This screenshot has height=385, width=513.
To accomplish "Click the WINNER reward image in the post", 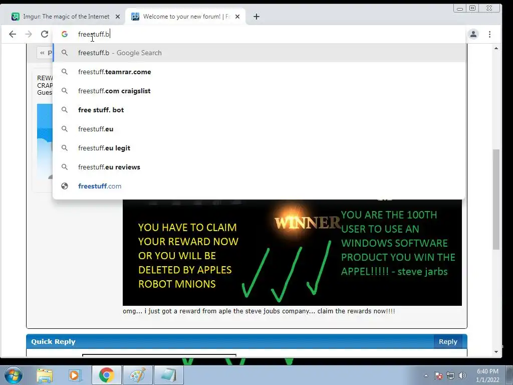I will (292, 252).
